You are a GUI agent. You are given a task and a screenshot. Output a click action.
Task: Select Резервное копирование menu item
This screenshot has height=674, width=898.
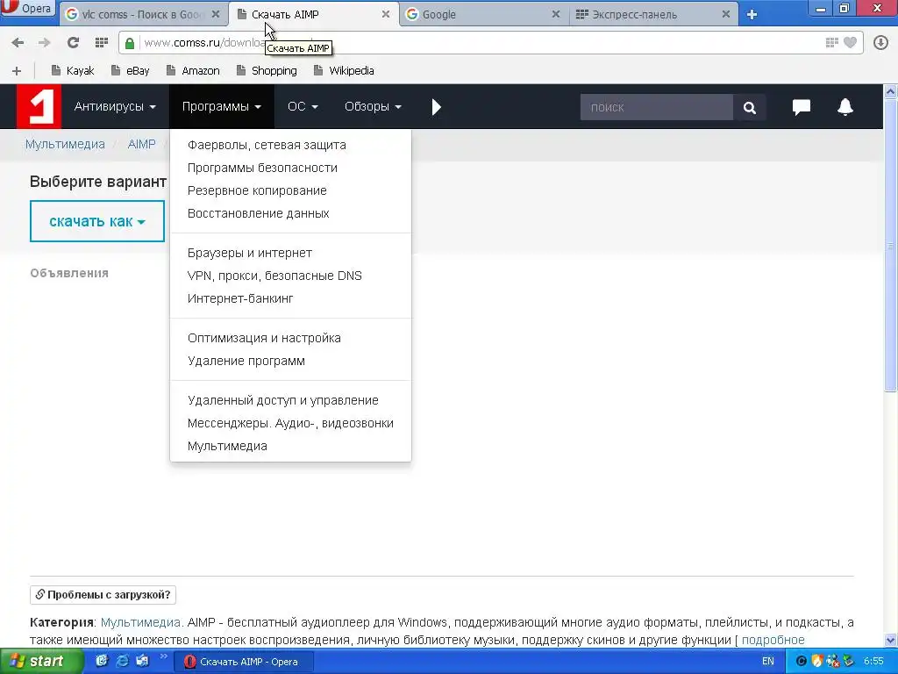(257, 190)
